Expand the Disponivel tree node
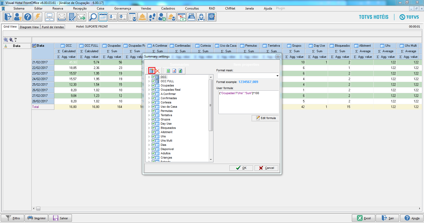Image resolution: width=424 pixels, height=223 pixels. point(149,149)
